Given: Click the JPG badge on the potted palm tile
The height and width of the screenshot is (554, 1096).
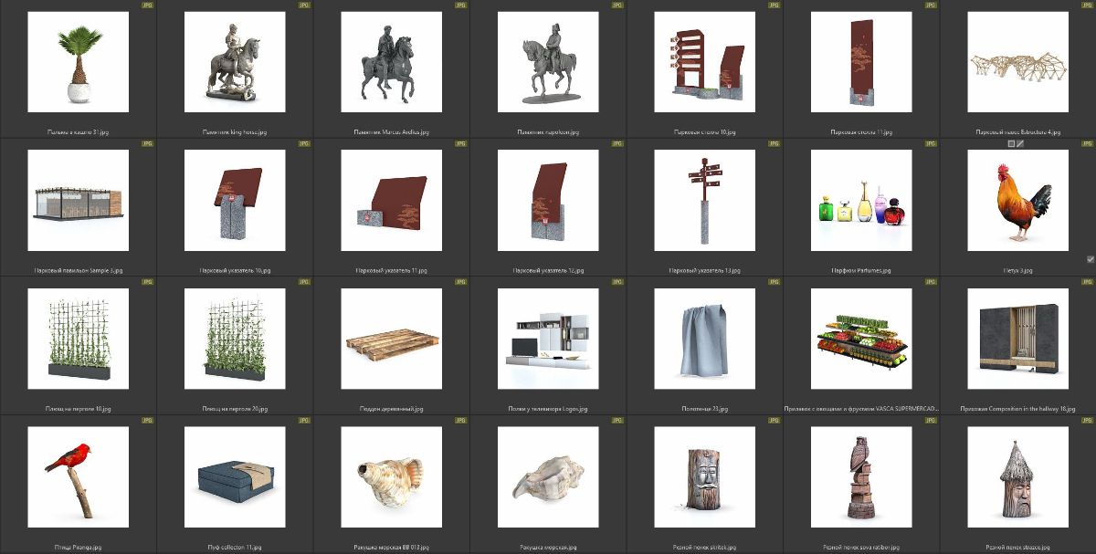Looking at the screenshot, I should click(x=147, y=5).
